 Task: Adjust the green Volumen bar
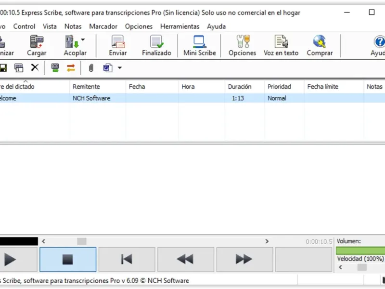(360, 250)
